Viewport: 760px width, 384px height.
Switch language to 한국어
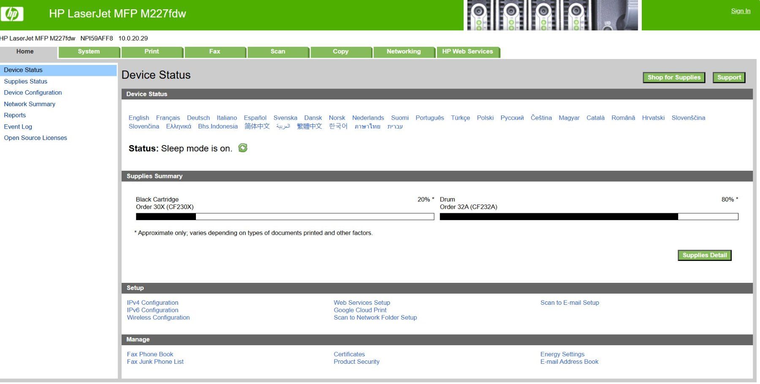coord(338,126)
